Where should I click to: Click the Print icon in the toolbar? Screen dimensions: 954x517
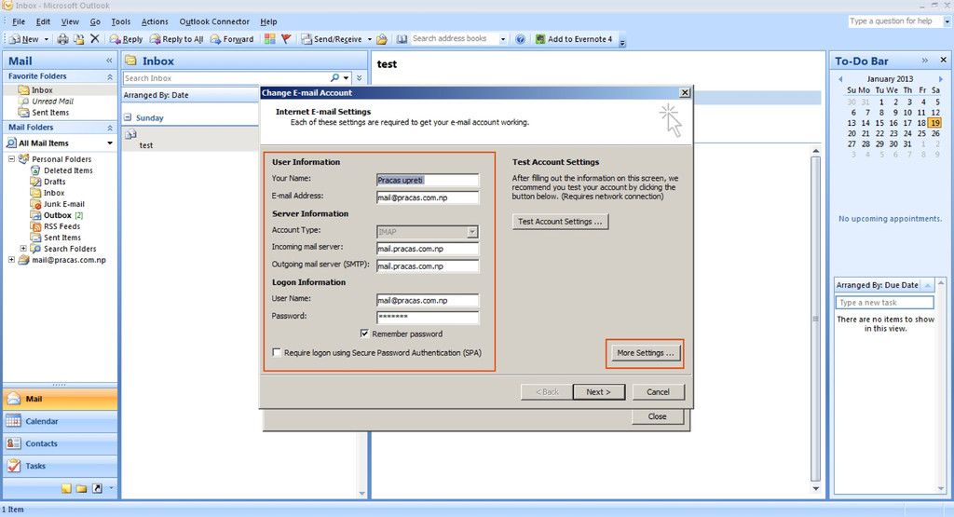click(62, 39)
